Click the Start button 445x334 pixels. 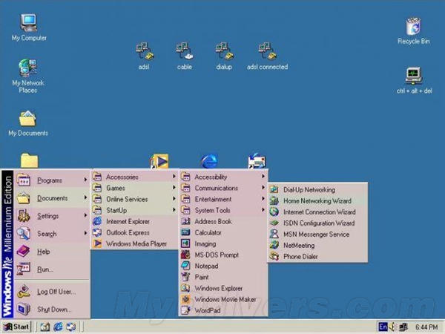[x=16, y=326]
